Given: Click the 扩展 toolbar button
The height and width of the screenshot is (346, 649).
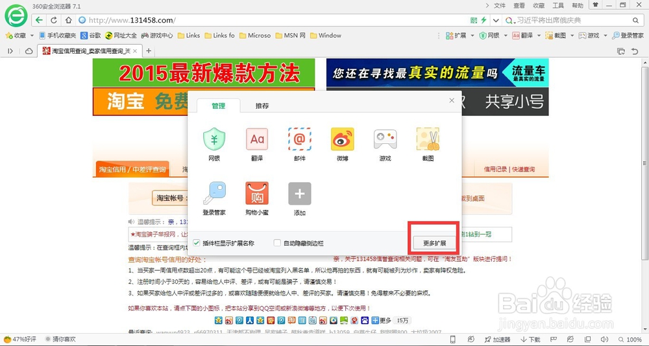Looking at the screenshot, I should tap(456, 36).
